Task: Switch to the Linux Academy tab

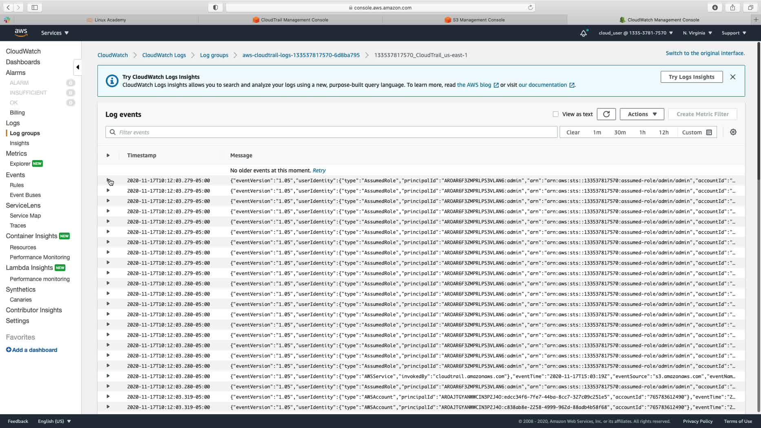Action: point(106,20)
